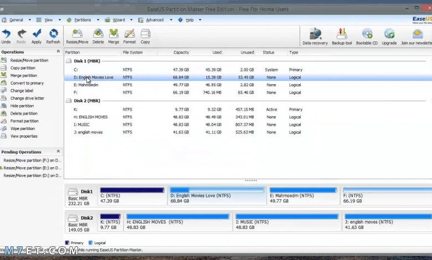The width and height of the screenshot is (432, 260).
Task: Select the Resize/Move toolbar tool
Action: click(77, 37)
